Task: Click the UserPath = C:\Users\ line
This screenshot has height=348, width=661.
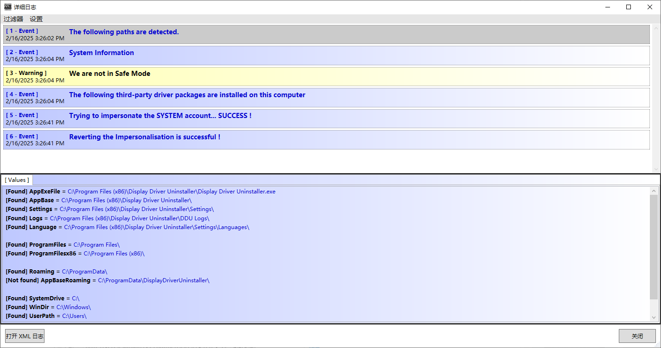Action: pos(46,316)
